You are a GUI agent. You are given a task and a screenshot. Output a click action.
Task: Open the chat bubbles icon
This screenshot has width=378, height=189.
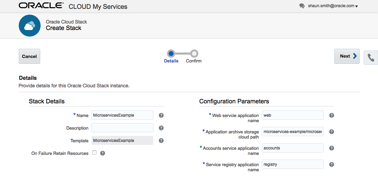(302, 6)
